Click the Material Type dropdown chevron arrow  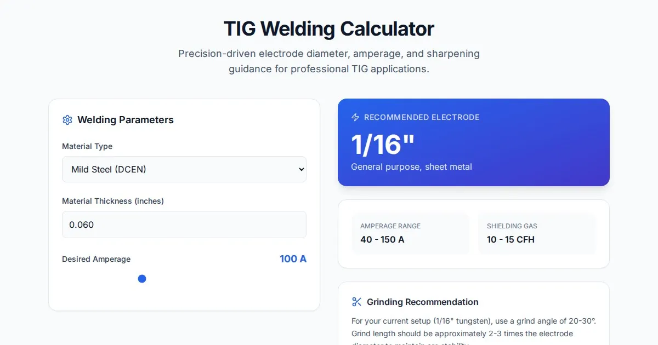301,169
